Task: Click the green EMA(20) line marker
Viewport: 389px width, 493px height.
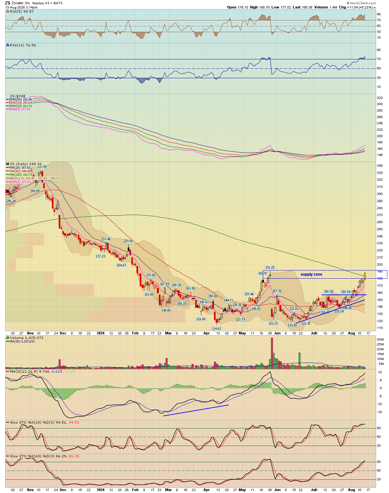Action: 7,106
